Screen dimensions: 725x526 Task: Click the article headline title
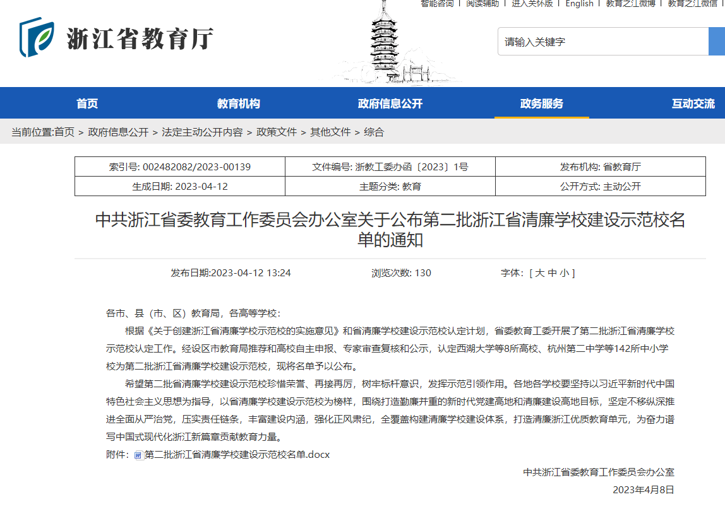click(x=390, y=230)
